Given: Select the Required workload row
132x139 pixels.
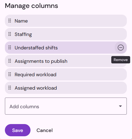Looking at the screenshot, I should point(66,74).
